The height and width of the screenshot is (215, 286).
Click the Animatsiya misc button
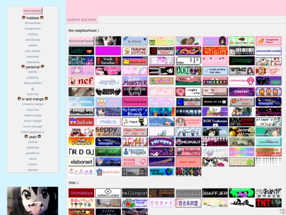pos(82,193)
